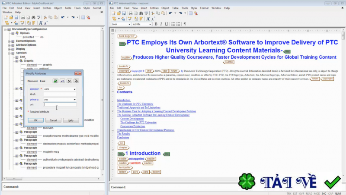
Task: Click Help in Modify Attributes dialog
Action: point(71,120)
